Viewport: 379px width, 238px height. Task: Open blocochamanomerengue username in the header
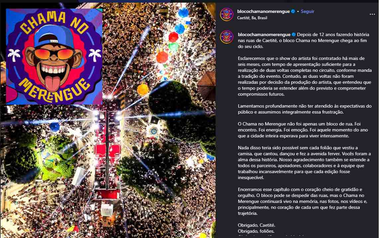(263, 11)
